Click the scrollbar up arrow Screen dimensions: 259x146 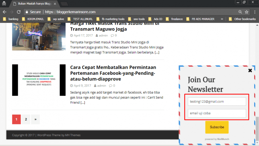coord(257,25)
